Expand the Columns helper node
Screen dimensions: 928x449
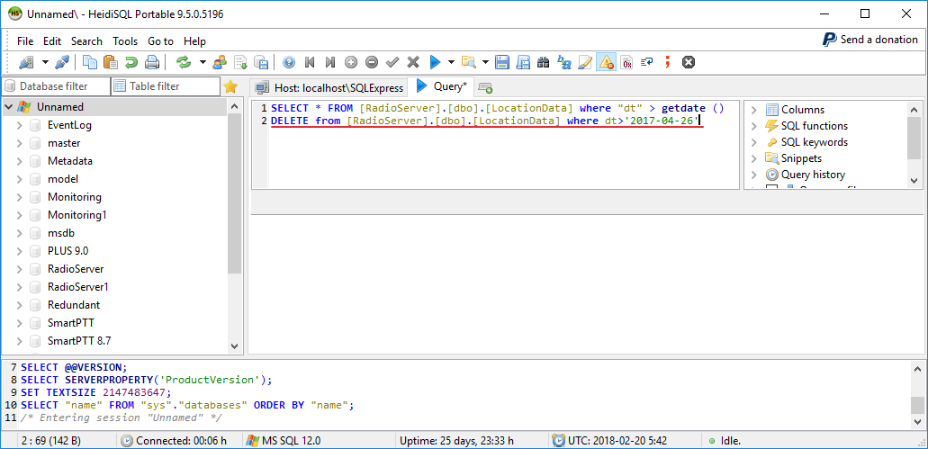[x=754, y=110]
